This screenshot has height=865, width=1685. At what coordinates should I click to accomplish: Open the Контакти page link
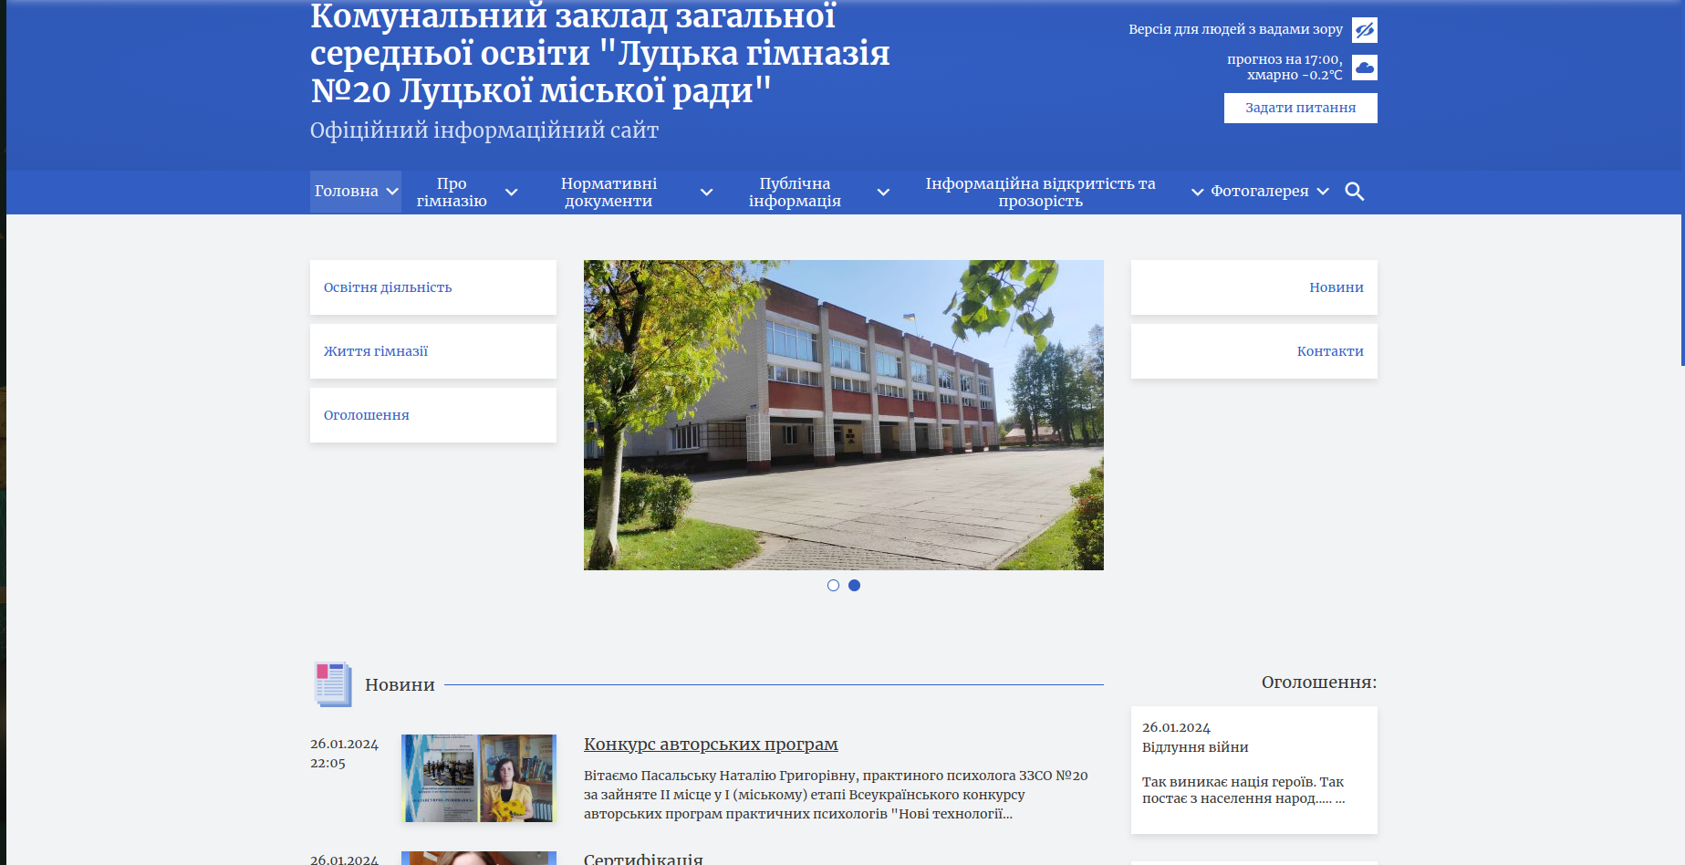1329,351
